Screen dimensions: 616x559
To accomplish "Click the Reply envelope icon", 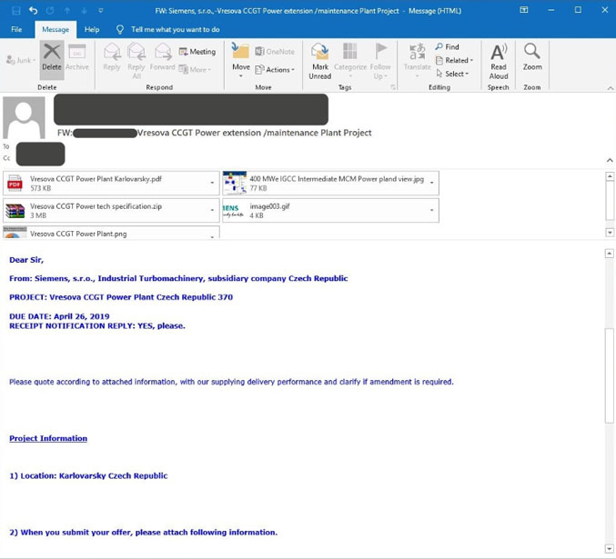I will [112, 52].
